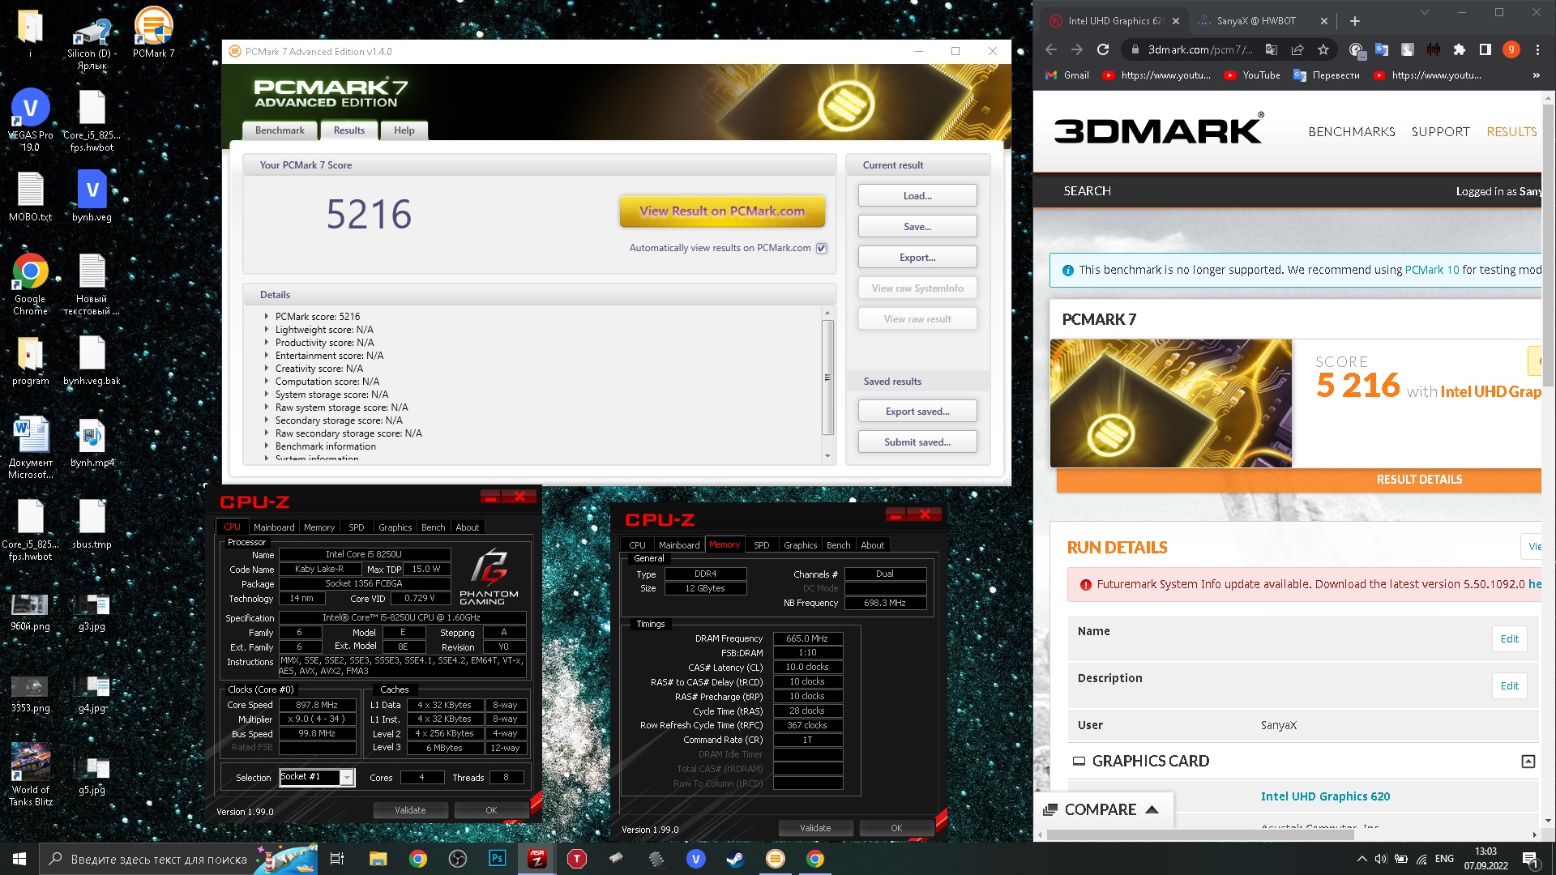Collapse the GRAPHICS CARD section

tap(1528, 762)
